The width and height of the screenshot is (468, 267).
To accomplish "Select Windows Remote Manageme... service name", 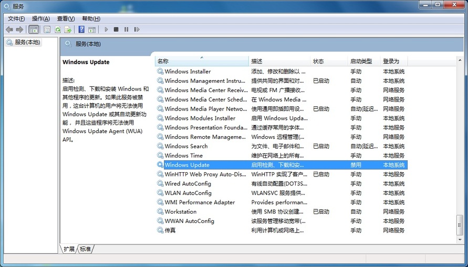I will [x=205, y=137].
